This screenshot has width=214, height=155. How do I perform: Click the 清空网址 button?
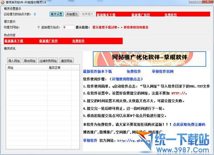pos(67,61)
